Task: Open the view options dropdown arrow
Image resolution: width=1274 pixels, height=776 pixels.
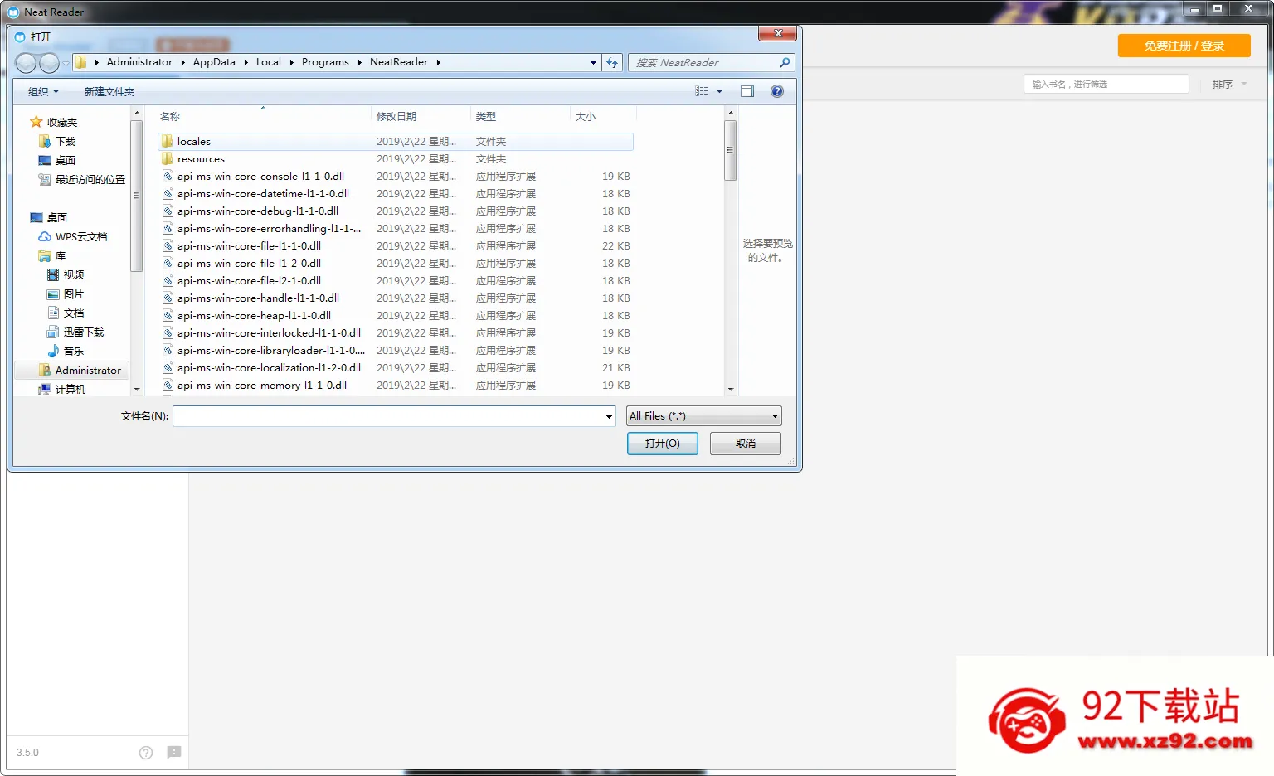Action: [x=719, y=91]
